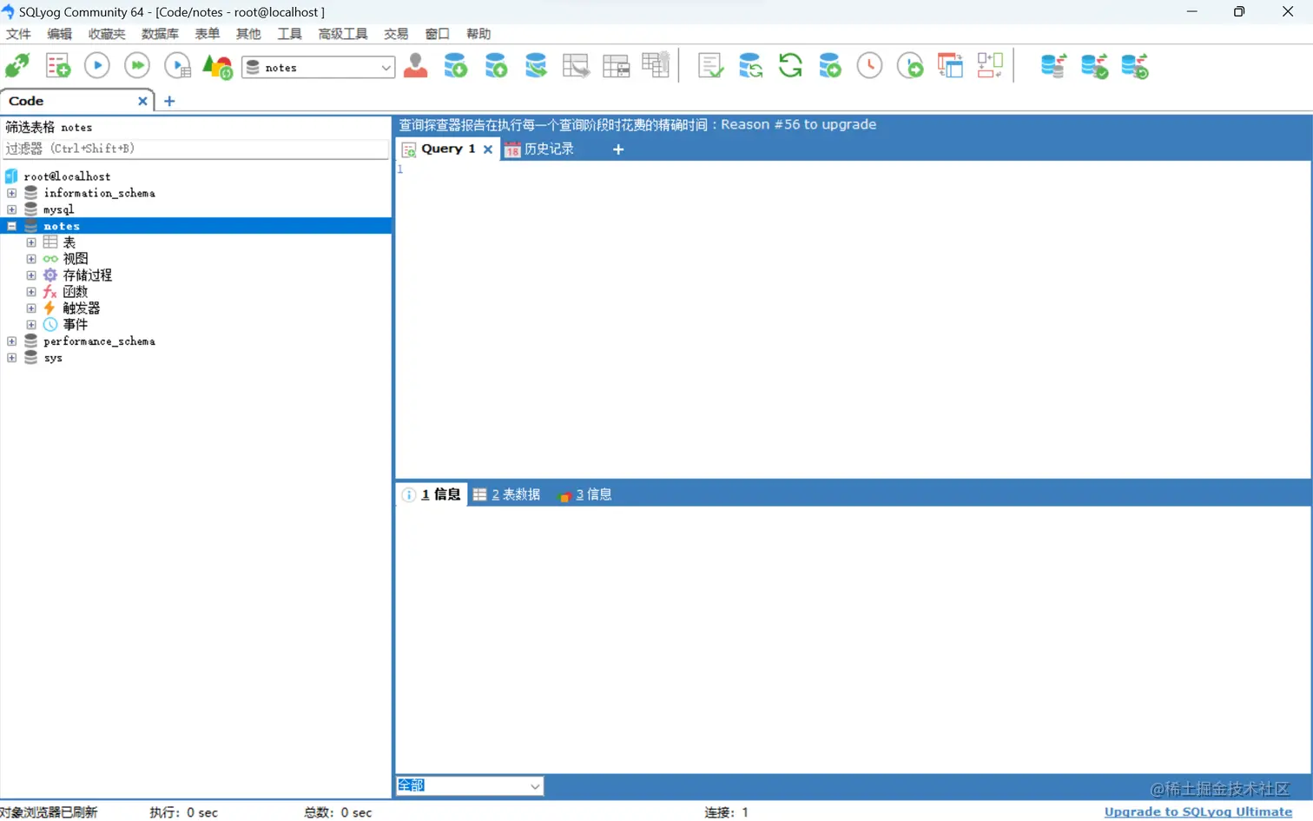Switch to the 3 信息 tab

point(585,494)
